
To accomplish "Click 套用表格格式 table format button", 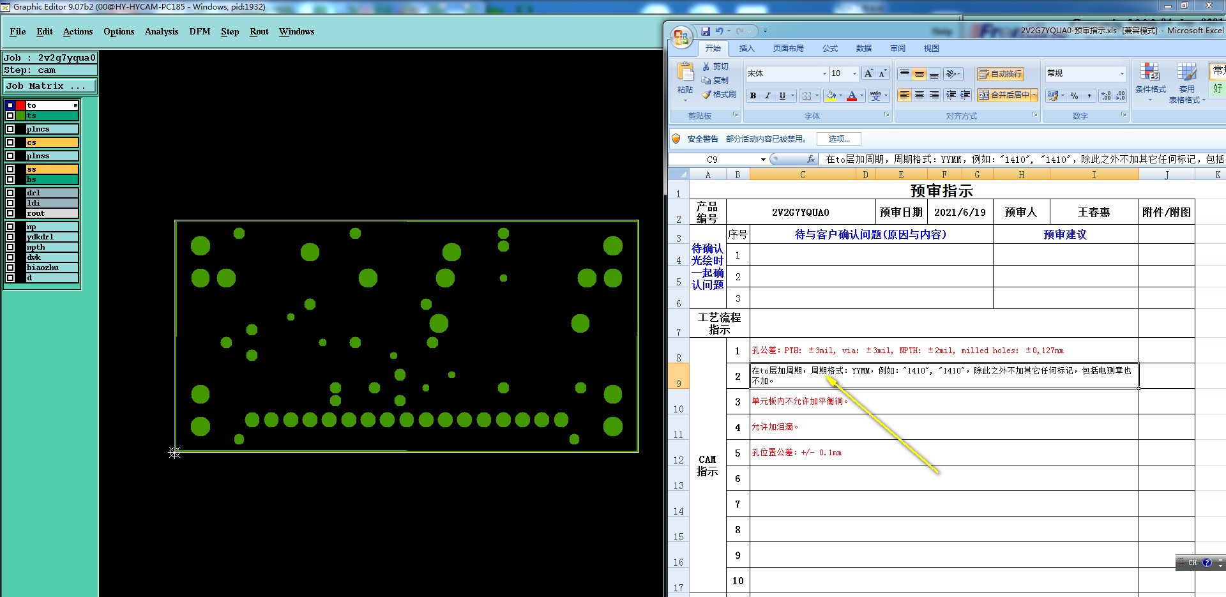I will (1187, 82).
